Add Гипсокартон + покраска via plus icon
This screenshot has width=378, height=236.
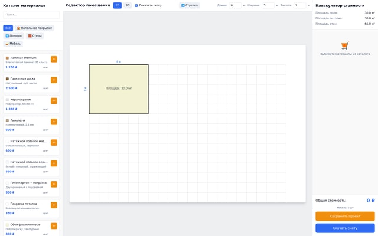pyautogui.click(x=54, y=184)
